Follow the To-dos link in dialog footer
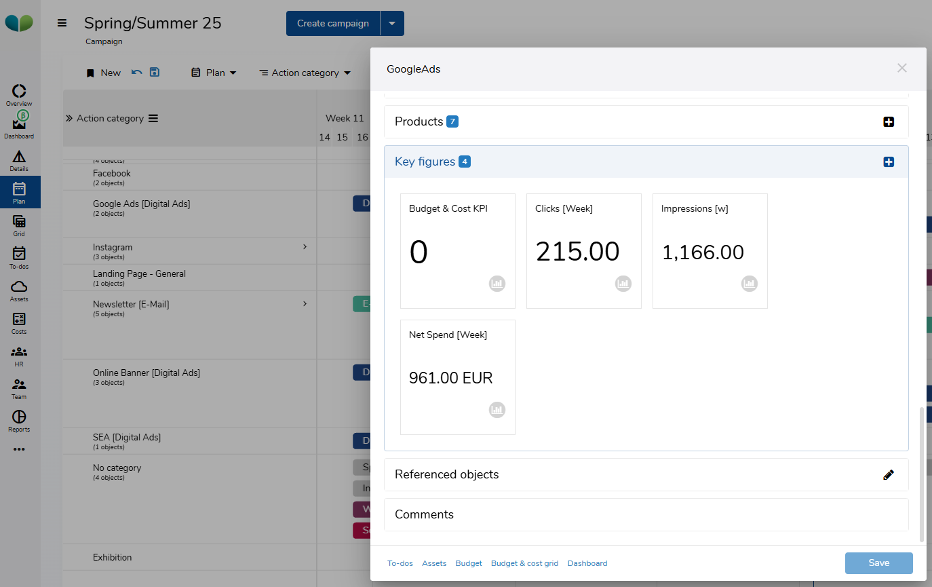This screenshot has height=587, width=932. (400, 563)
